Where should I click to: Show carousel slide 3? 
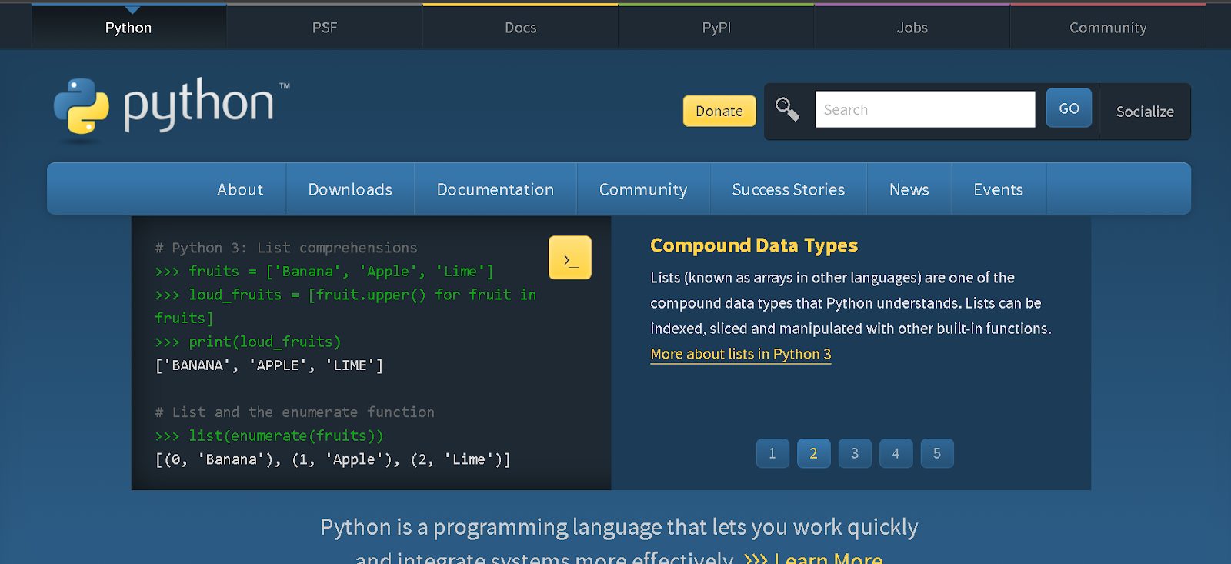pyautogui.click(x=855, y=453)
